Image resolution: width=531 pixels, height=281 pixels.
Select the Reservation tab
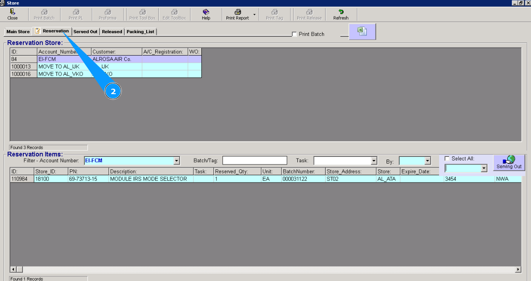[x=52, y=31]
